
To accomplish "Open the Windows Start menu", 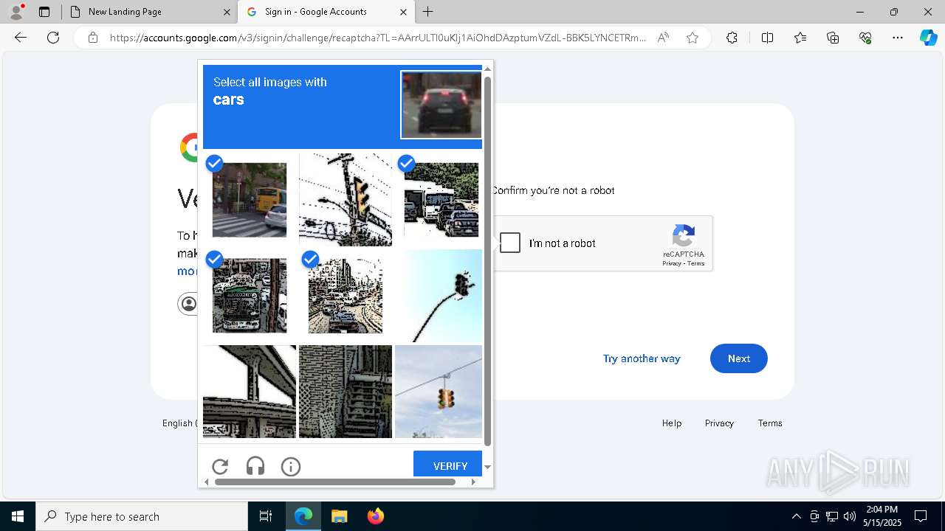I will (x=18, y=516).
